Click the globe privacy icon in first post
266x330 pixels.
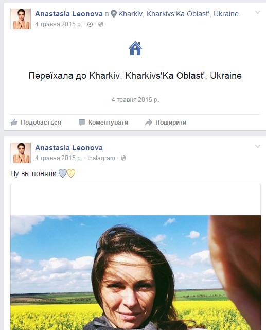101,24
